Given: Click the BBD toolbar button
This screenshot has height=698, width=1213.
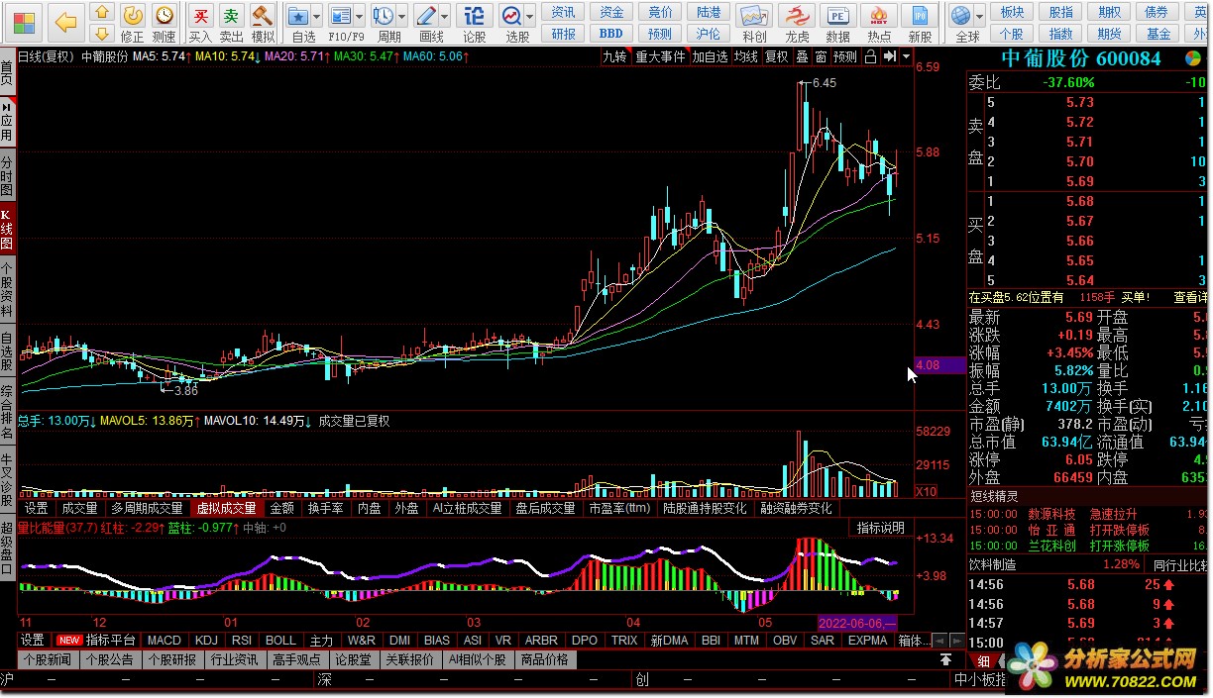Looking at the screenshot, I should point(610,34).
